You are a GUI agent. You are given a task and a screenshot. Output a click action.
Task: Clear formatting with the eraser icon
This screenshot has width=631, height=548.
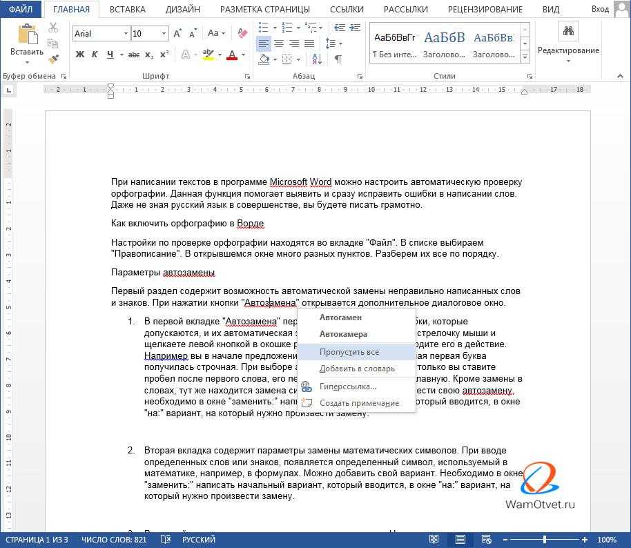242,33
